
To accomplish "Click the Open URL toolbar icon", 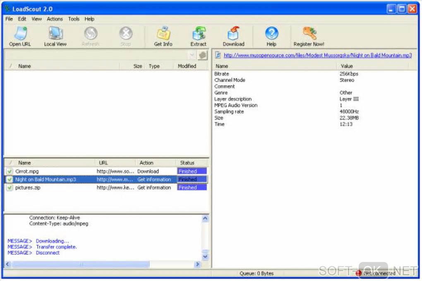I will 20,36.
